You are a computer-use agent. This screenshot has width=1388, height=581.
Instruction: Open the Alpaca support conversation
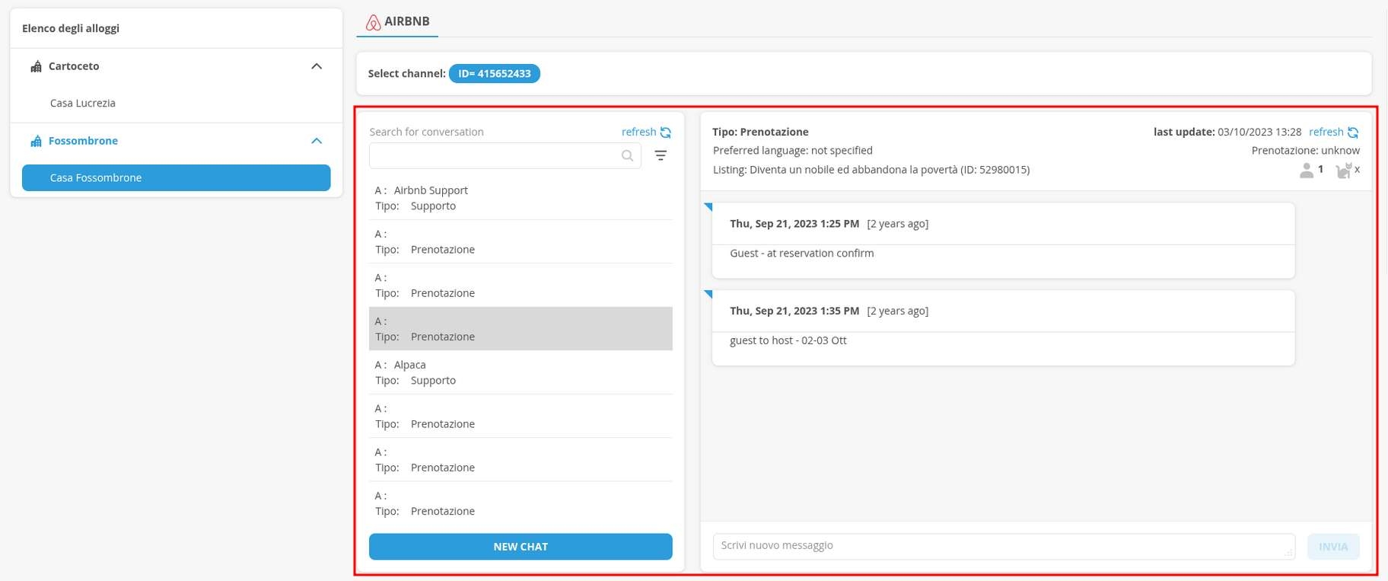(520, 372)
